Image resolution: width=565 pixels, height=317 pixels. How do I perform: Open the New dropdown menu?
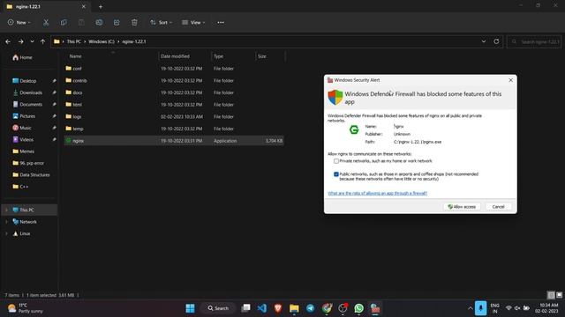(19, 22)
